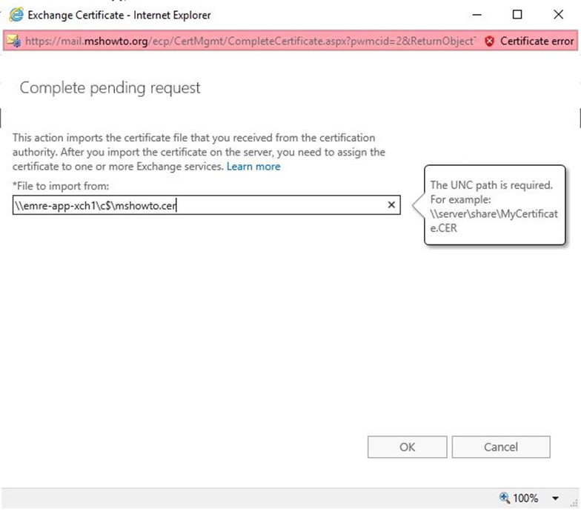Close the Exchange Certificate window
581x511 pixels.
point(559,15)
